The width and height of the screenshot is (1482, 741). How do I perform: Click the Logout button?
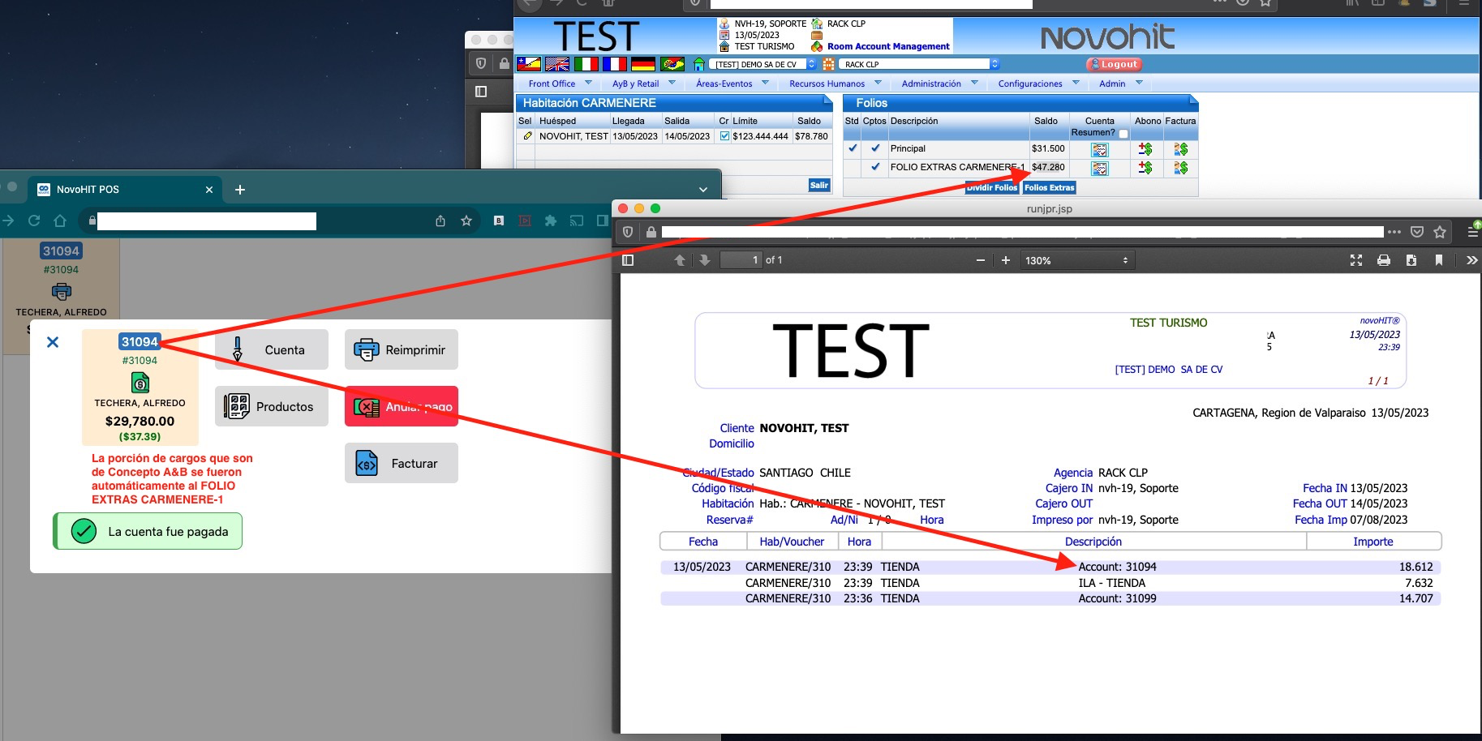pos(1115,64)
